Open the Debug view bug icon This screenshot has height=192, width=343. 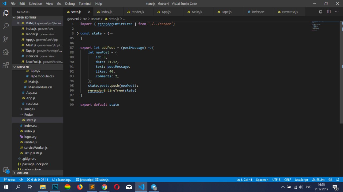[6, 52]
